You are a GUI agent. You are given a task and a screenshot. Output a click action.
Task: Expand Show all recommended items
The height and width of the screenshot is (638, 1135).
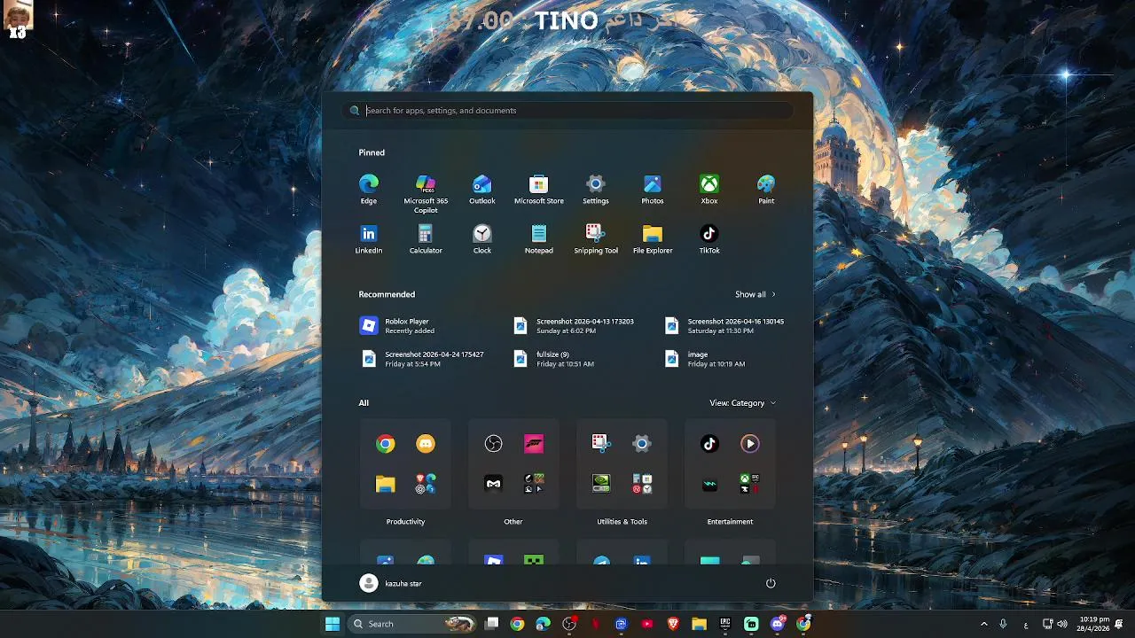point(755,294)
